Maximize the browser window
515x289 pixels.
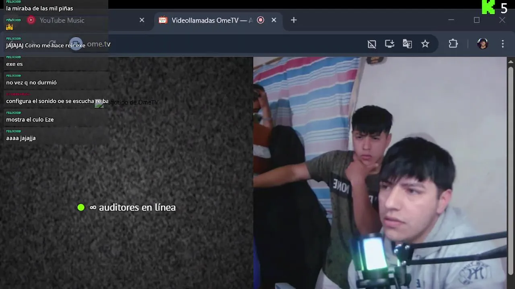pyautogui.click(x=477, y=20)
